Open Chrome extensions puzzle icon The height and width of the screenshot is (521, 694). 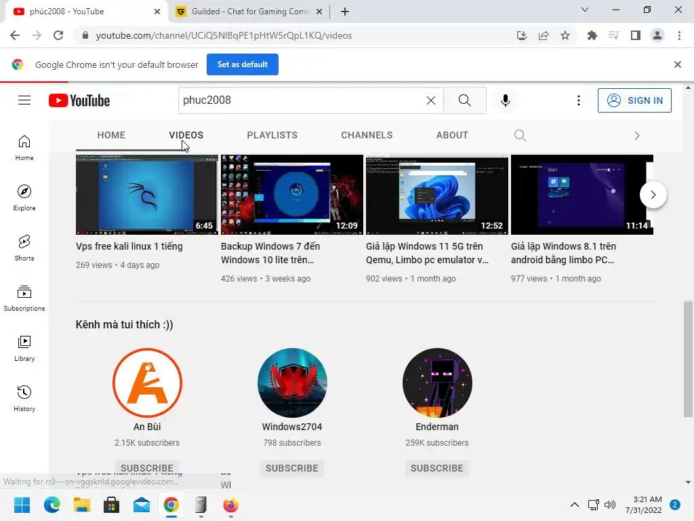[x=592, y=35]
